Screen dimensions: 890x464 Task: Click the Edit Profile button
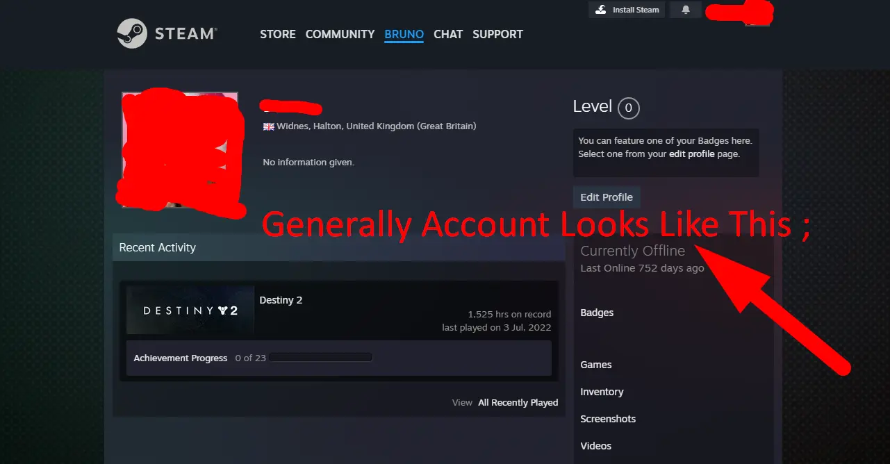[607, 197]
